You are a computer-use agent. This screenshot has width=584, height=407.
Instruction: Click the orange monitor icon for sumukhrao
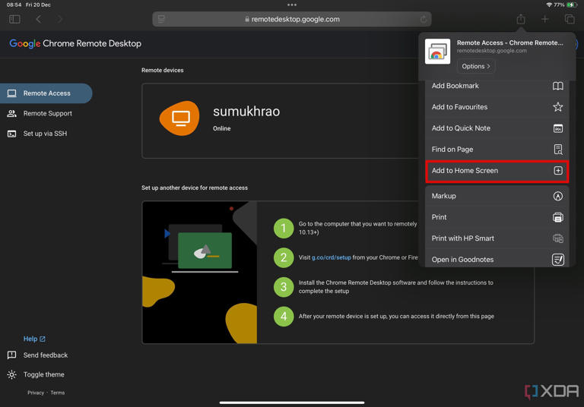click(180, 118)
